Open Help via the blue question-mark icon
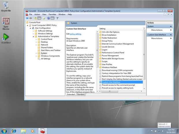Viewport: 179px width, 134px height. click(x=49, y=18)
